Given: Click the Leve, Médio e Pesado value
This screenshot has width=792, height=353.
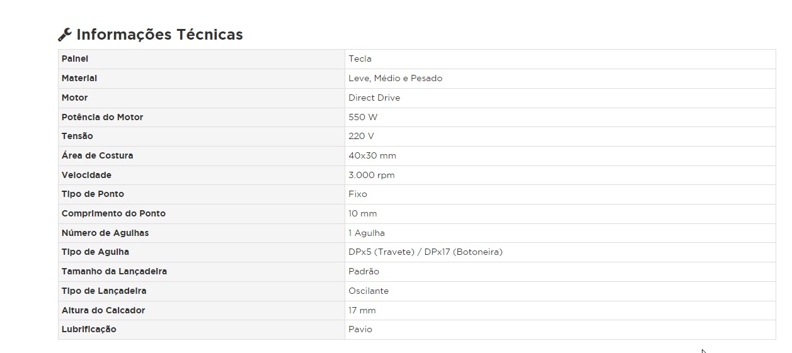Looking at the screenshot, I should pyautogui.click(x=395, y=79).
